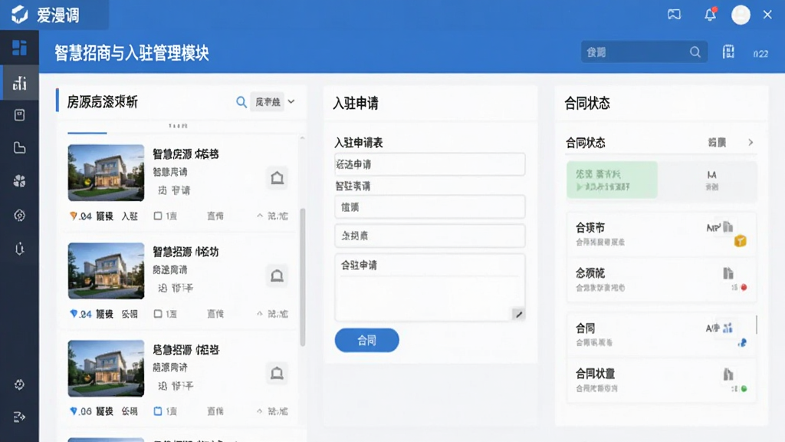Open the 念颁龍 contract row
The height and width of the screenshot is (442, 785).
[x=661, y=279]
